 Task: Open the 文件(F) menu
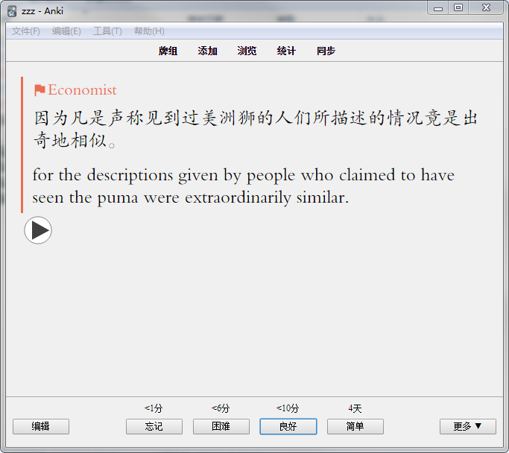click(x=26, y=31)
